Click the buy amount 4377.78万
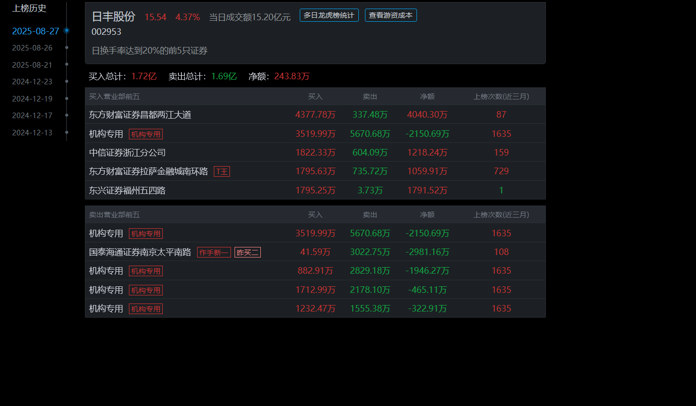 click(315, 115)
